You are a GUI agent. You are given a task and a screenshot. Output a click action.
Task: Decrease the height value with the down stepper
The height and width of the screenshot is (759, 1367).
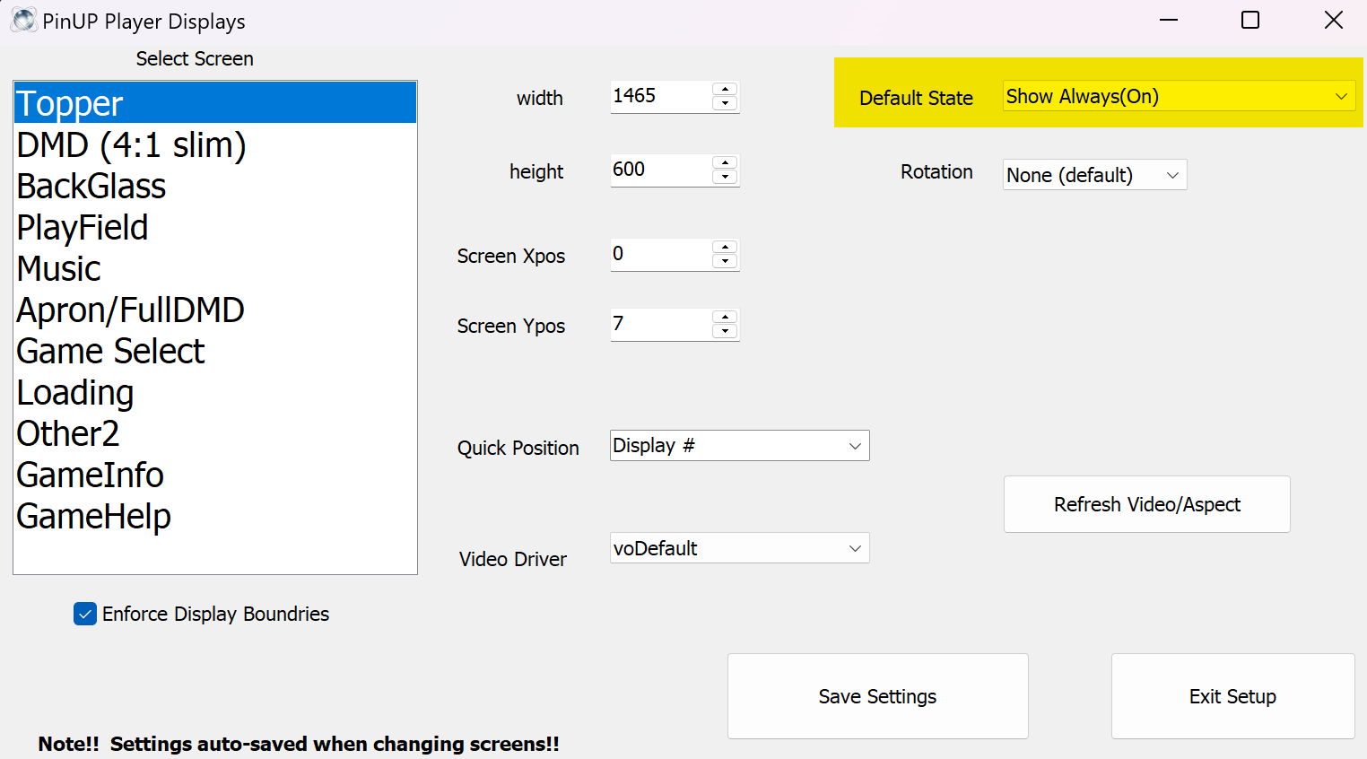point(725,176)
